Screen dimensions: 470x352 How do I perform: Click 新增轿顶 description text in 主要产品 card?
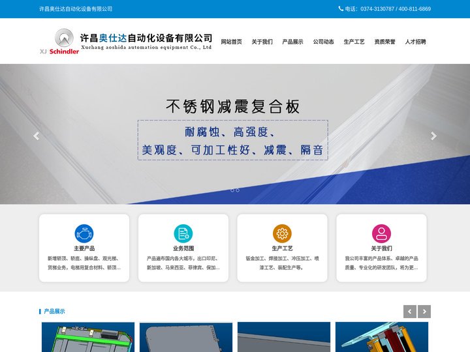[x=84, y=263]
